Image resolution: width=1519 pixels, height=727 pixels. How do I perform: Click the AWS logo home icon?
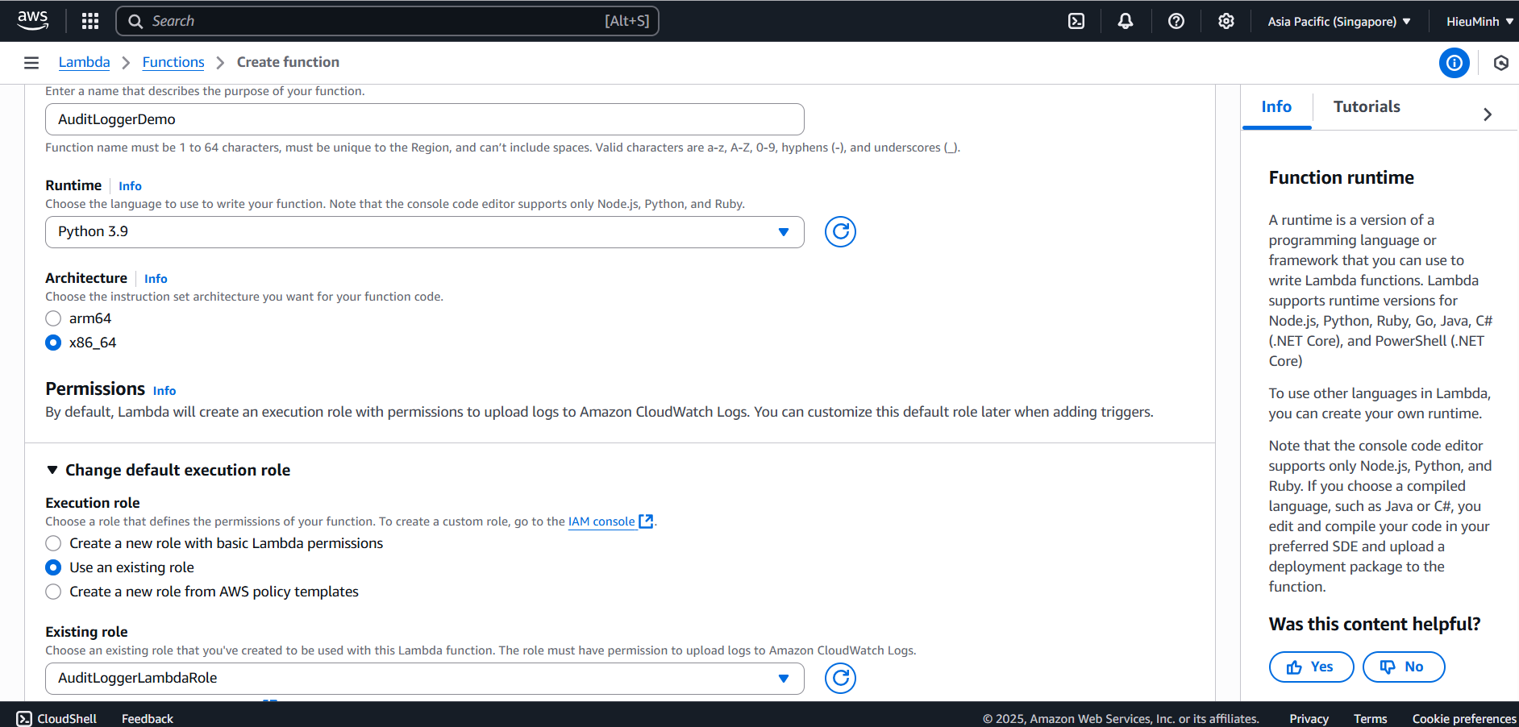click(x=32, y=20)
